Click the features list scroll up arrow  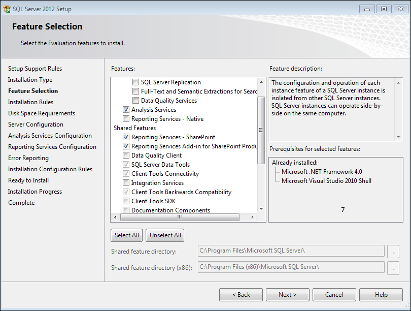click(261, 82)
